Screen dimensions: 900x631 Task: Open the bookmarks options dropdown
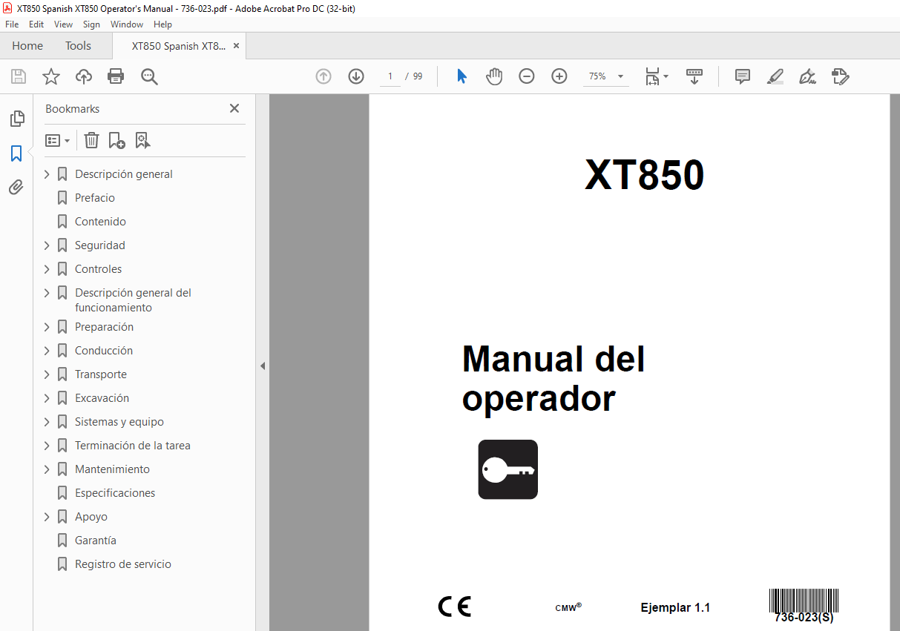57,140
